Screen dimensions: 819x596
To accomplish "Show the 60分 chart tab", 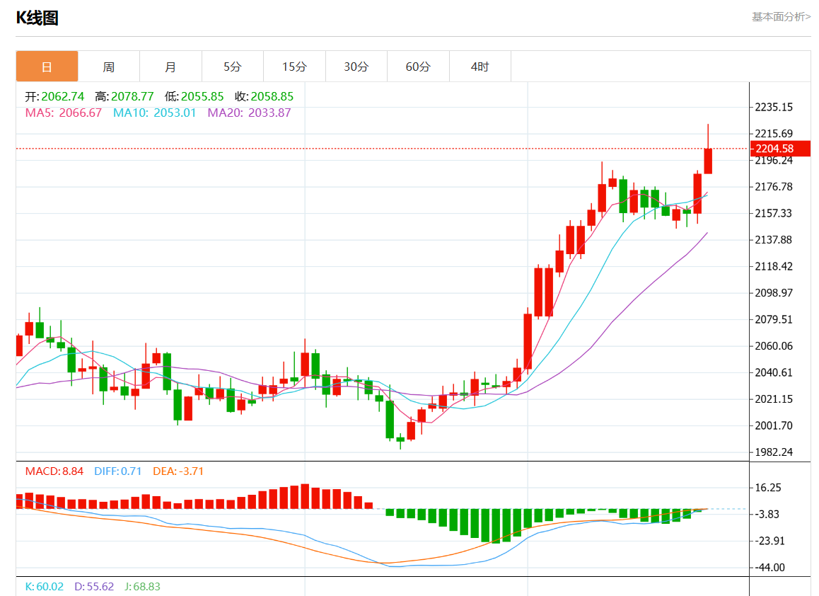I will 418,67.
